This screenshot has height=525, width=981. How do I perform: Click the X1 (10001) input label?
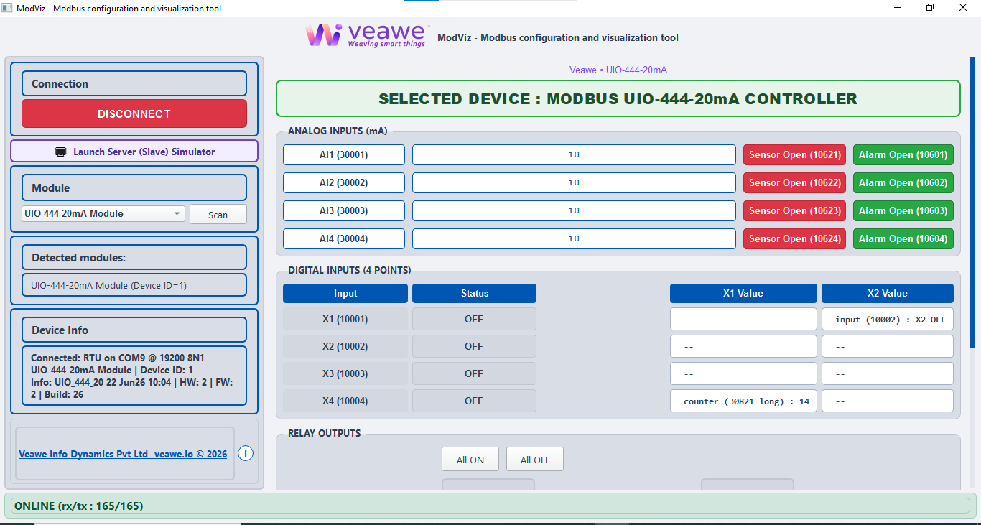(x=345, y=319)
